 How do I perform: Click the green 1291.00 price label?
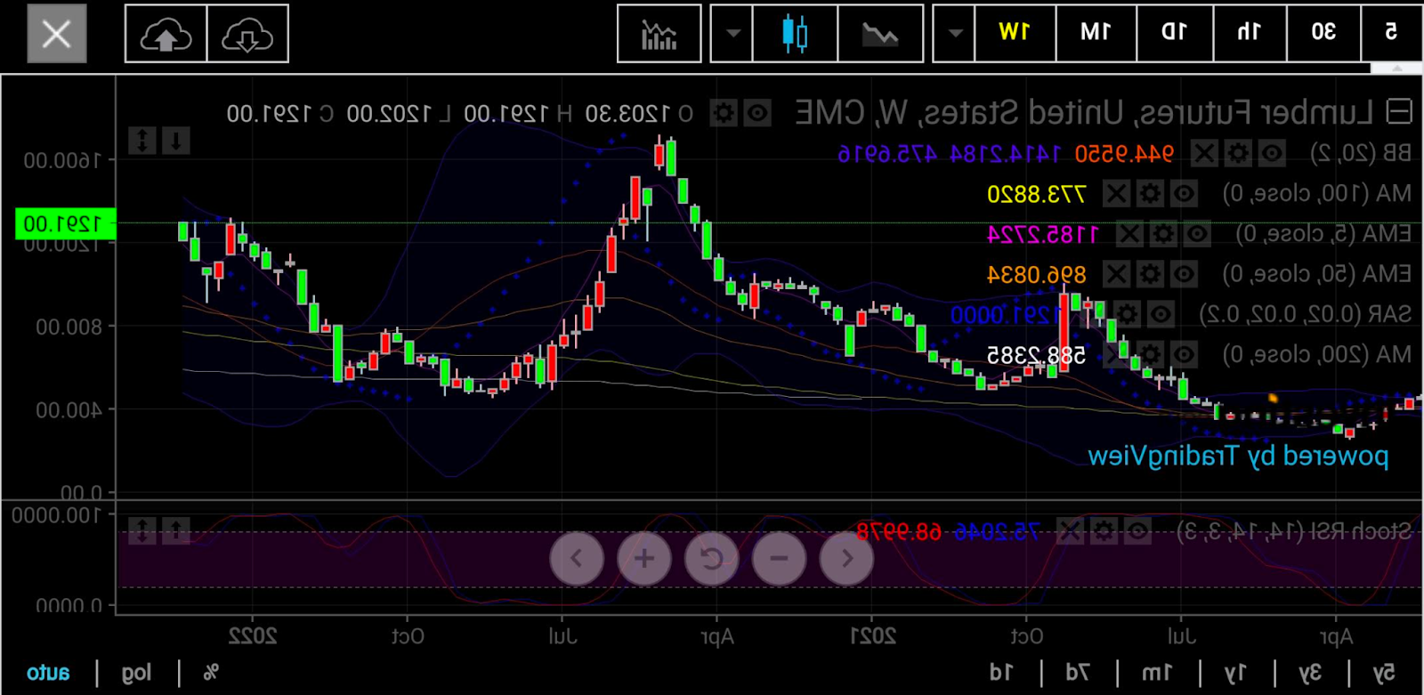click(66, 224)
